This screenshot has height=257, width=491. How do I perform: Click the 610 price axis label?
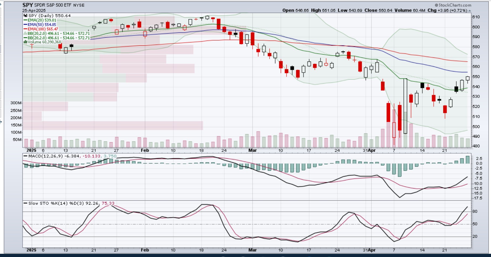point(476,17)
